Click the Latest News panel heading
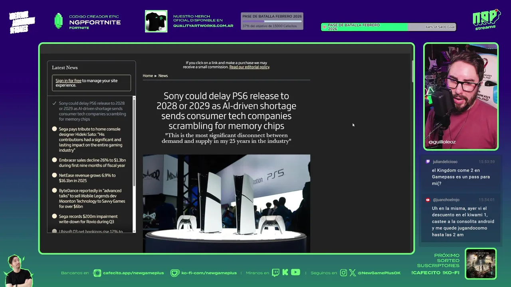This screenshot has width=511, height=287. pos(65,67)
